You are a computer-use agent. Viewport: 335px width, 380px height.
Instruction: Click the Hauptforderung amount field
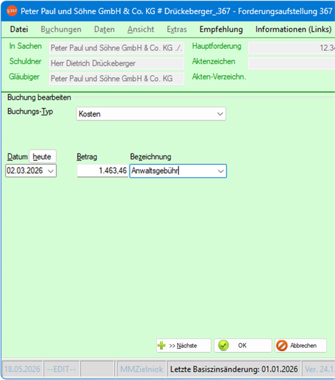coord(291,48)
